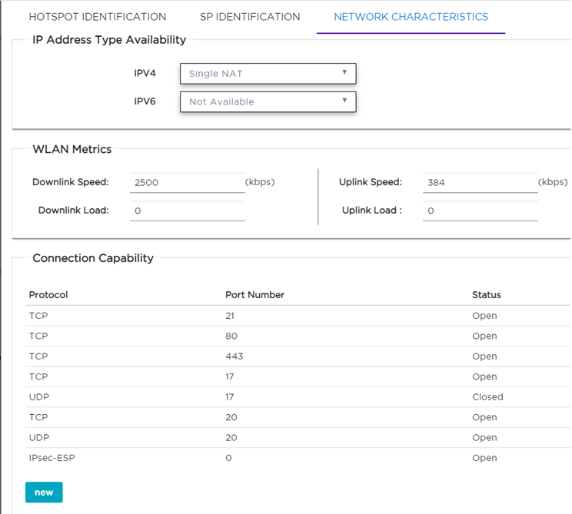Click the Downlink Speed field showing 2500
Image resolution: width=572 pixels, height=514 pixels.
pyautogui.click(x=187, y=183)
